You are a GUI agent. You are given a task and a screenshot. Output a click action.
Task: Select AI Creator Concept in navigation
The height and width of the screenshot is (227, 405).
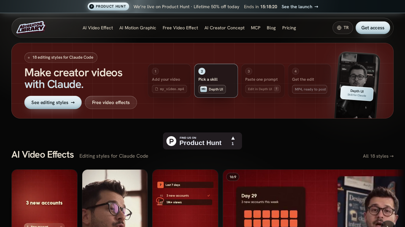tap(224, 28)
